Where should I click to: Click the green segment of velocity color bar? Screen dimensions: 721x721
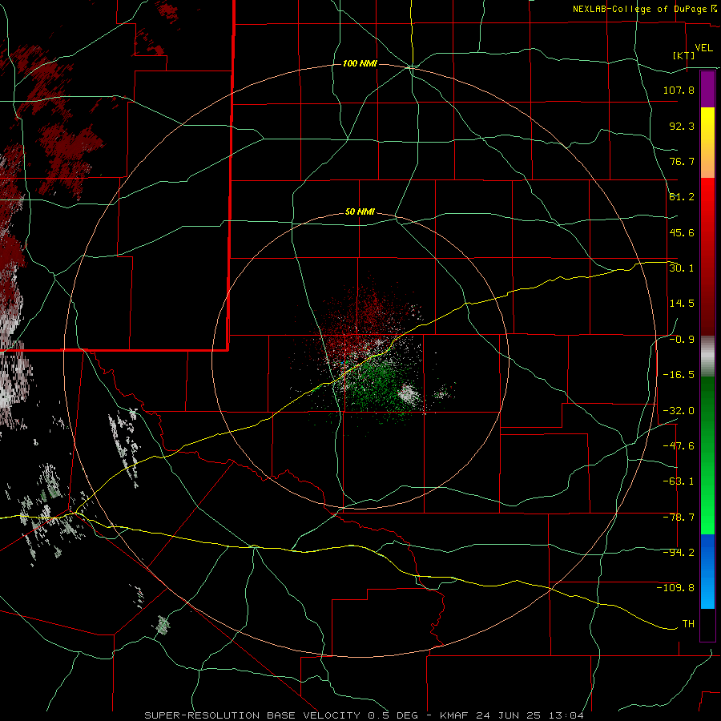707,455
